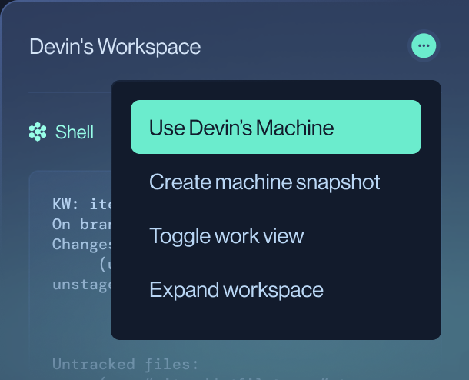Click the 'unstage' text in terminal
The image size is (469, 380).
(81, 285)
